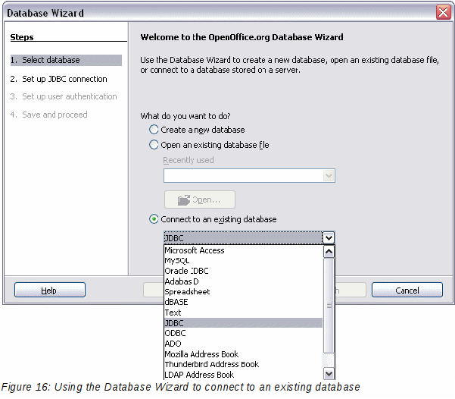Image resolution: width=455 pixels, height=399 pixels.
Task: Pick dBASE from the dropdown list
Action: 243,302
